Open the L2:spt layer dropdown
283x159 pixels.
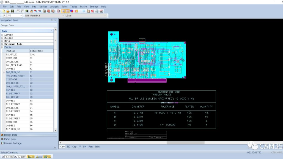click(x=105, y=16)
